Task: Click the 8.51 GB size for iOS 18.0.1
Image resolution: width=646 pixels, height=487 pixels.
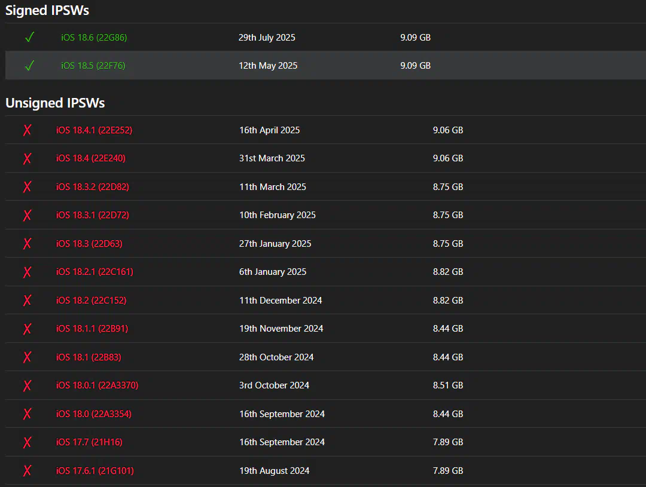Action: click(448, 385)
